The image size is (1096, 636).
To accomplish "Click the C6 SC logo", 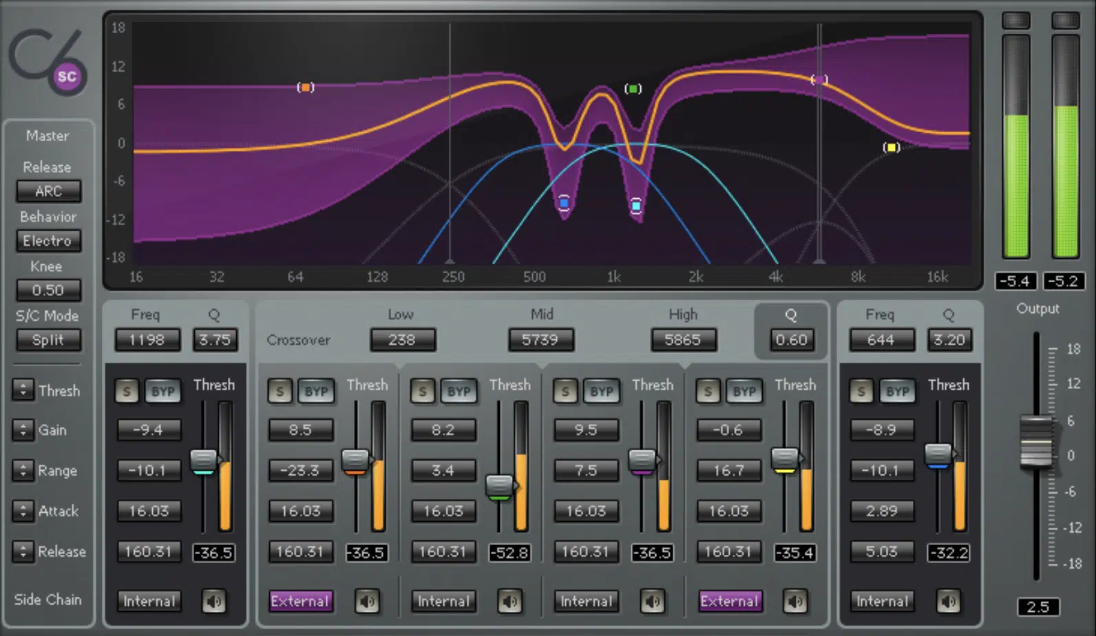I will 48,62.
